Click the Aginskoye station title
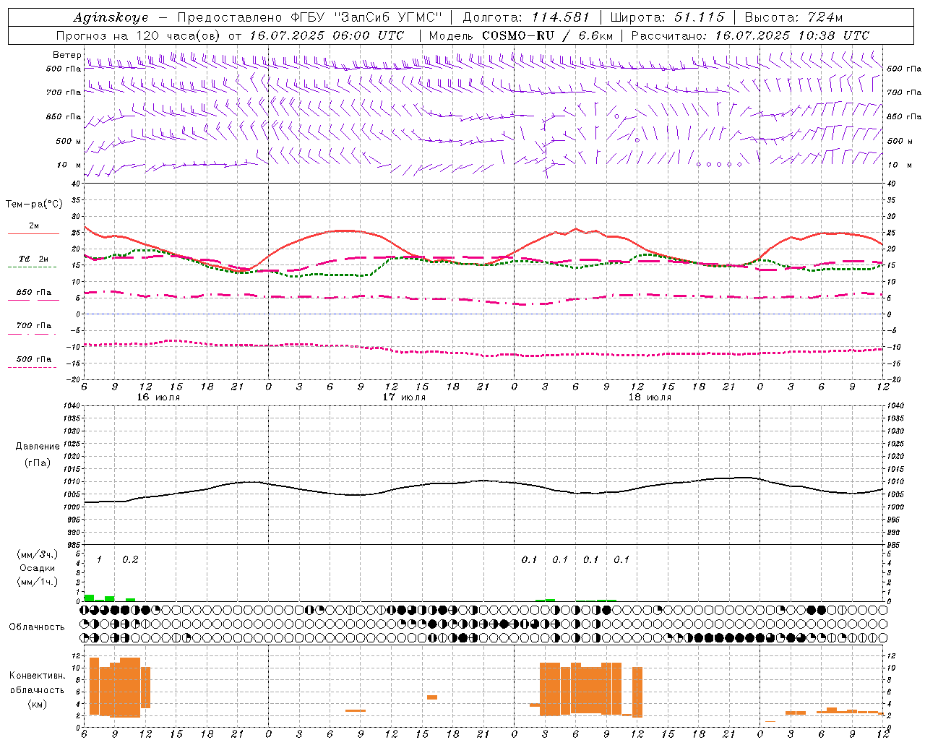 (x=111, y=17)
